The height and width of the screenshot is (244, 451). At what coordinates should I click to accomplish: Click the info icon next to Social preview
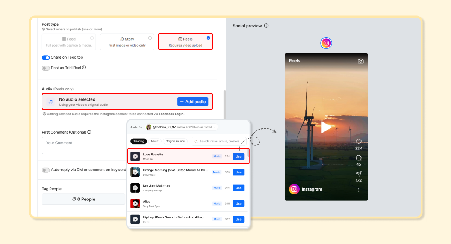click(266, 26)
